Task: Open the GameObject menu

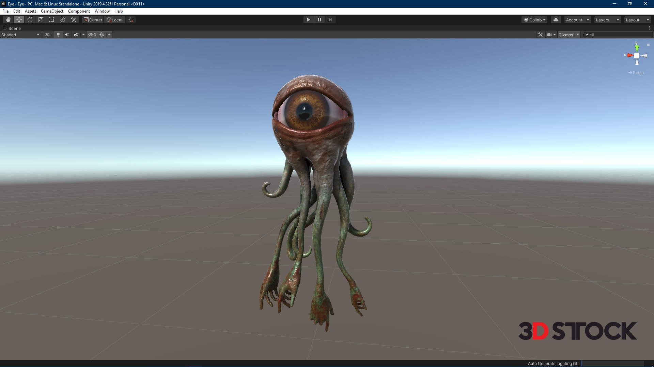Action: [52, 11]
